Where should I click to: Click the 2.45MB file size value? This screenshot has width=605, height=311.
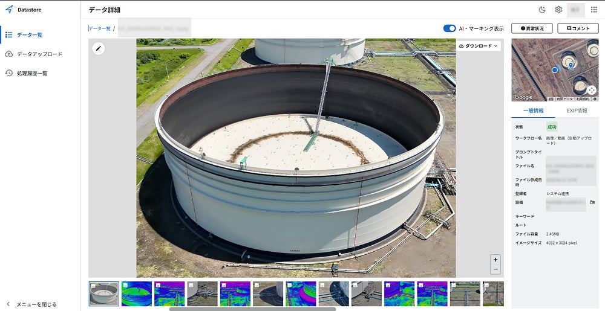[552, 234]
